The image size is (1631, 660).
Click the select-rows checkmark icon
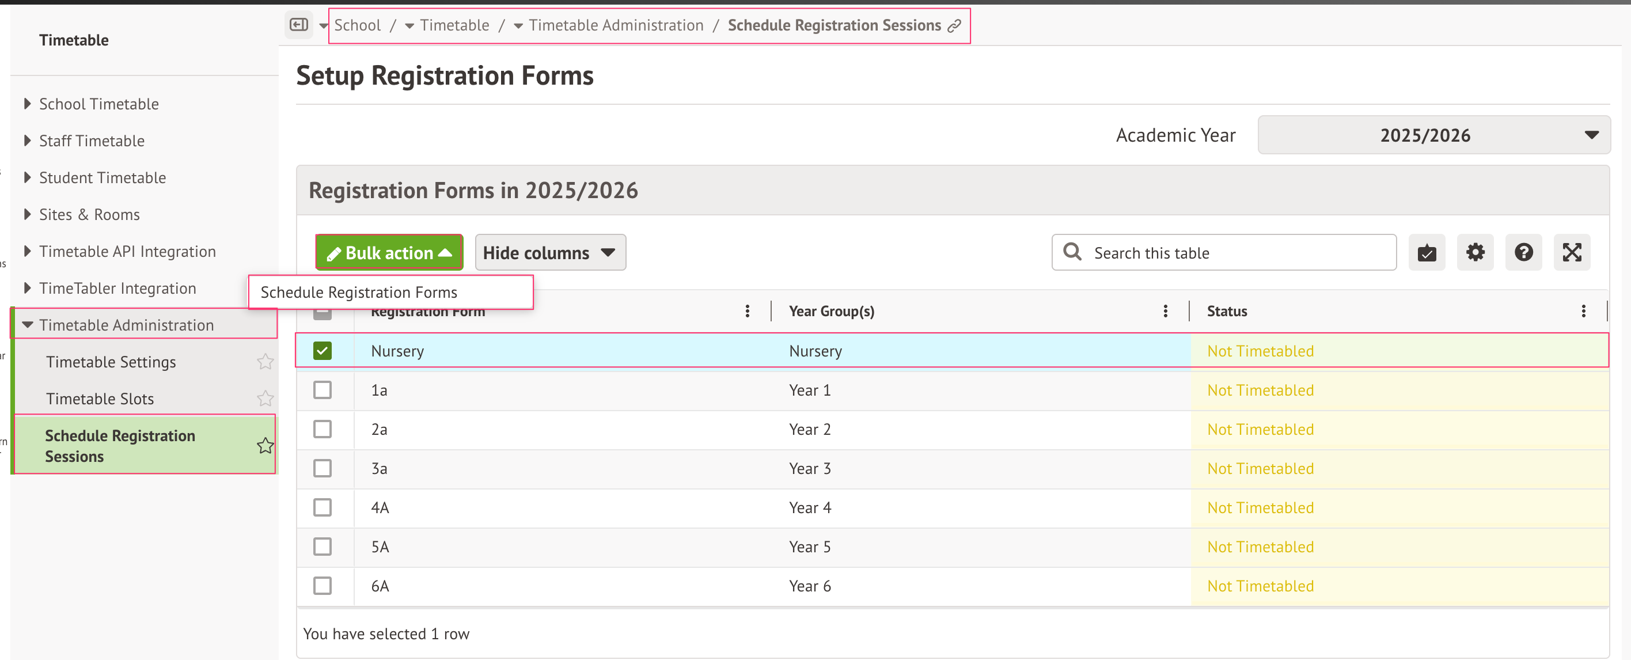point(1427,252)
